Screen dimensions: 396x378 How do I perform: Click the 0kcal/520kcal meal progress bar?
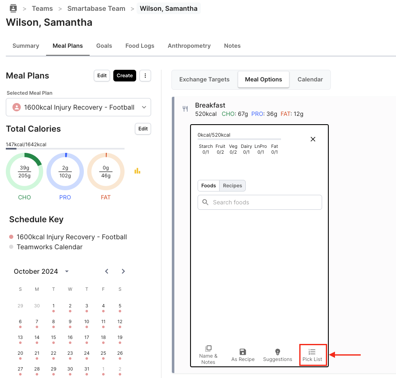click(239, 139)
